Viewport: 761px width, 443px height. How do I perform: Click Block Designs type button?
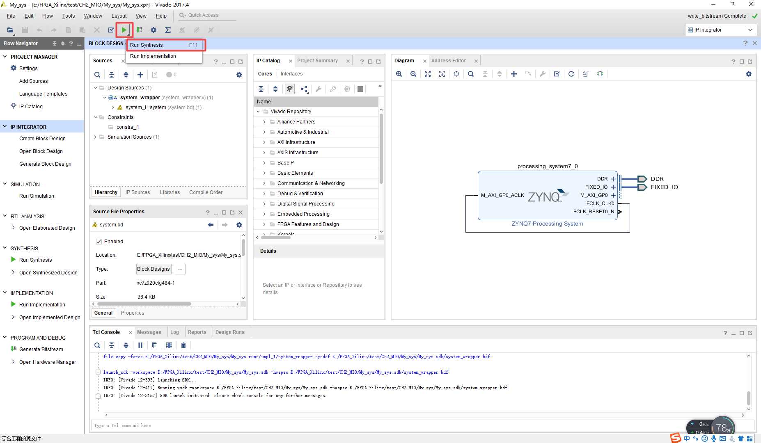[154, 269]
